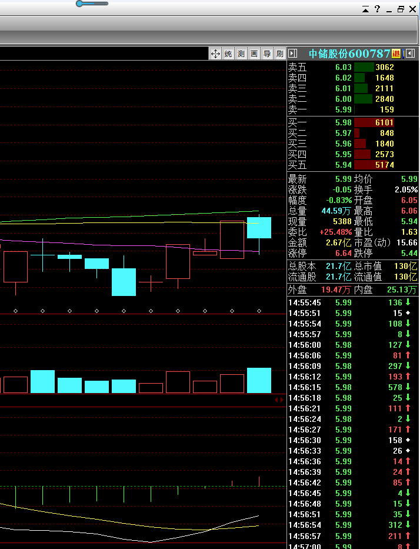Select the 卖二 row at 6.00
The image size is (420, 549).
point(353,99)
